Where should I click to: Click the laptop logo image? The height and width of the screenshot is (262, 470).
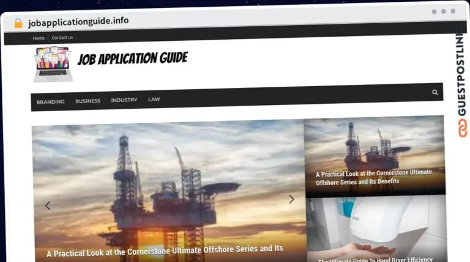point(53,64)
